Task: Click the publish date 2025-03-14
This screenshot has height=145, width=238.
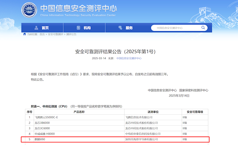Action: click(x=99, y=58)
